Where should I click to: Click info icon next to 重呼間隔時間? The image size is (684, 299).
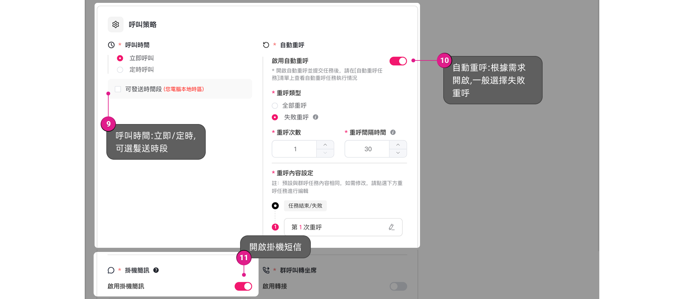pyautogui.click(x=393, y=132)
